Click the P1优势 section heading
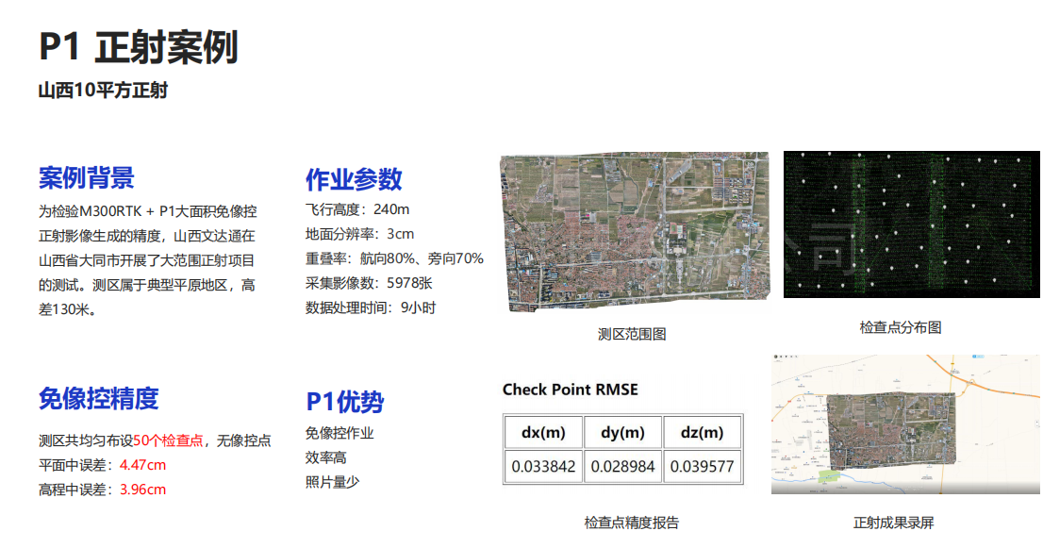This screenshot has width=1043, height=548. pos(344,402)
